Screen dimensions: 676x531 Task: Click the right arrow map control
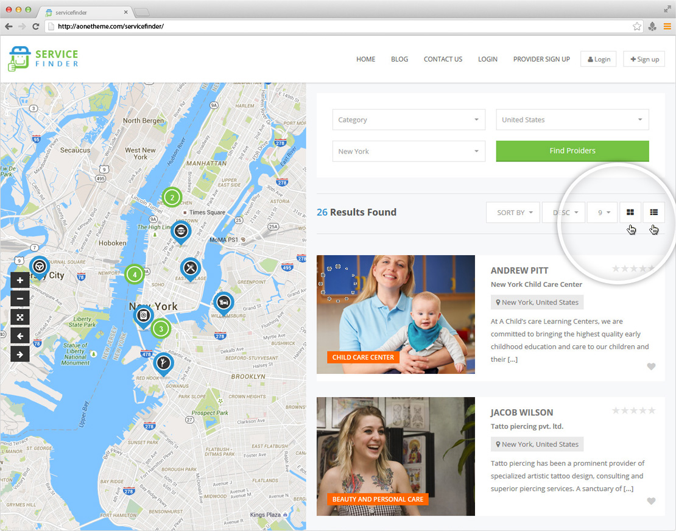20,354
